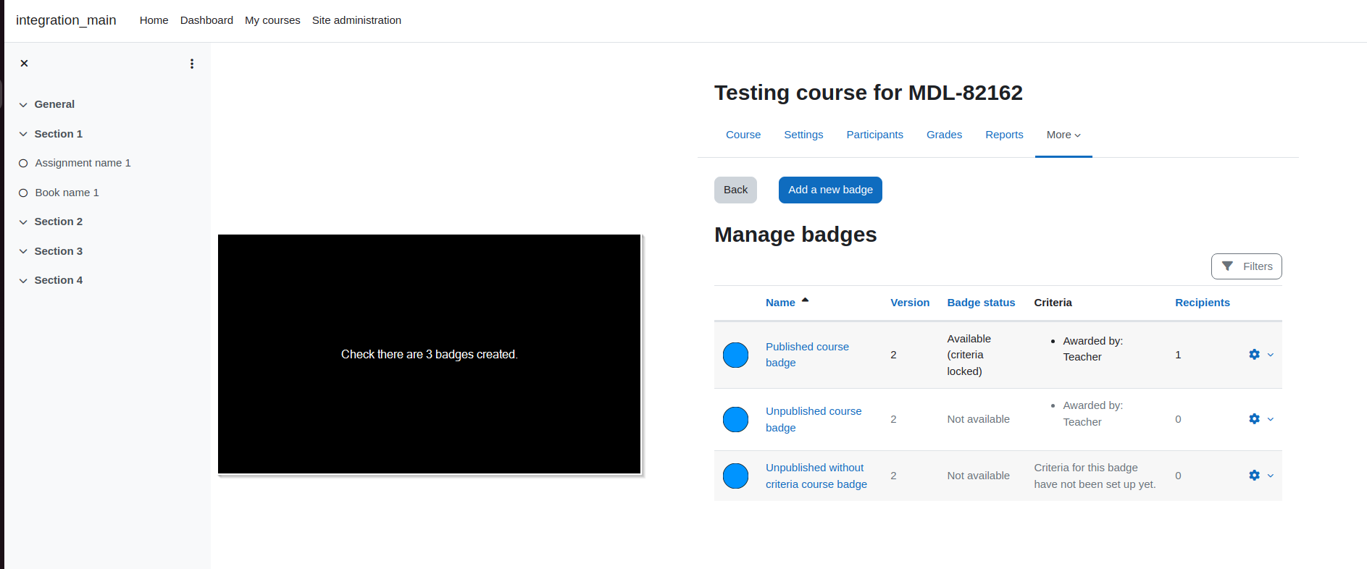This screenshot has width=1367, height=569.
Task: Click 'Available (criteria locked)' status text
Action: (x=969, y=355)
